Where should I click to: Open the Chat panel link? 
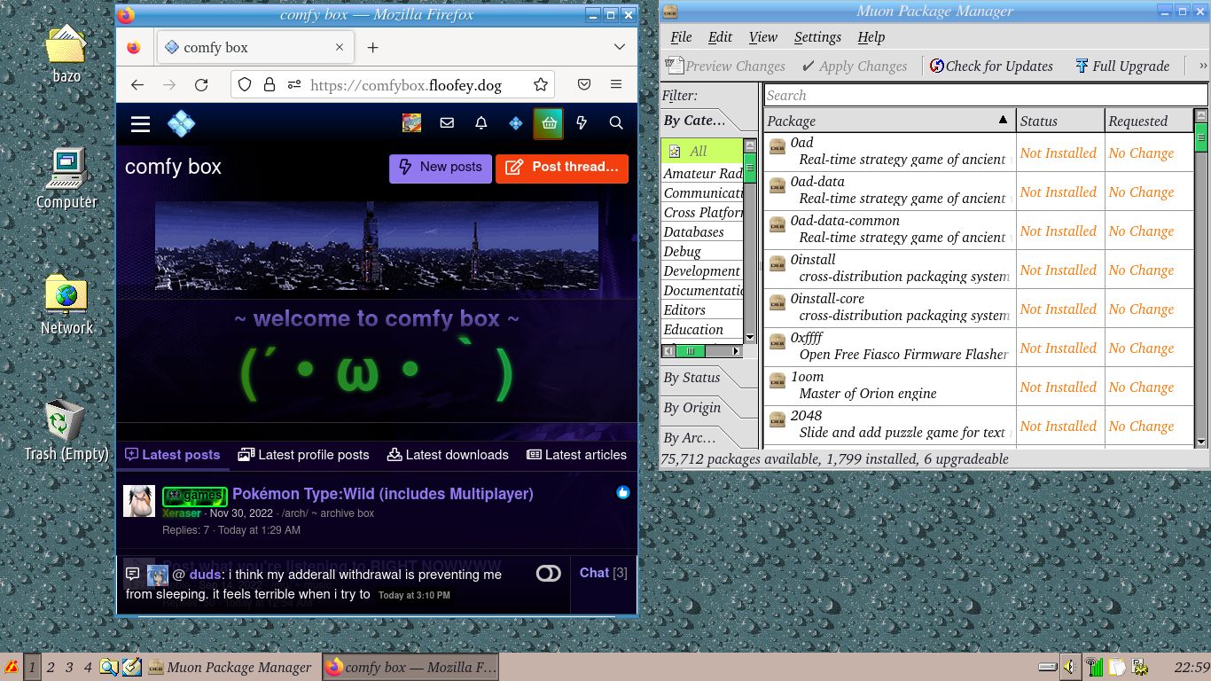click(x=604, y=573)
